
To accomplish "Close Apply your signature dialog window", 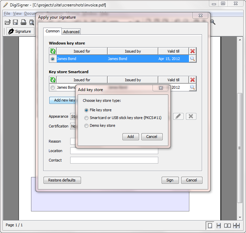I will (200, 16).
